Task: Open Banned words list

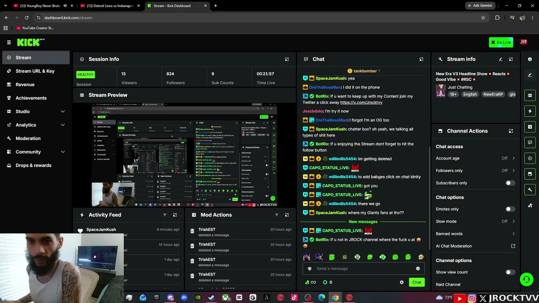Action: point(475,234)
